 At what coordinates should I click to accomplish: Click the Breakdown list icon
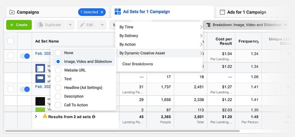[x=208, y=25]
